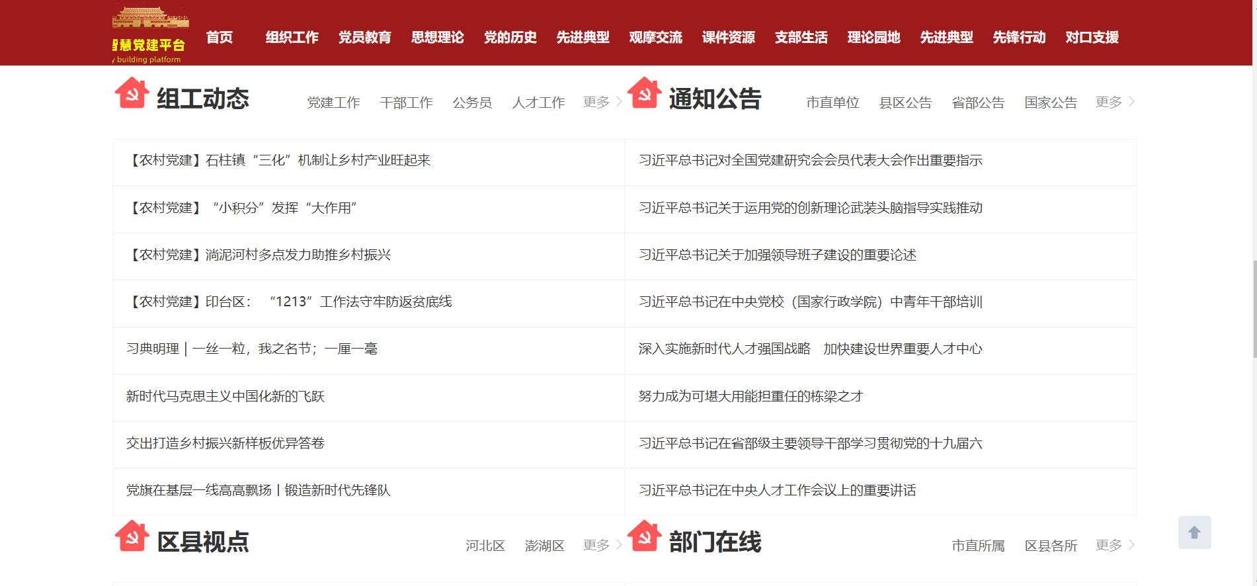
Task: Expand 更多 chevron in 组工动态 section
Action: [619, 102]
